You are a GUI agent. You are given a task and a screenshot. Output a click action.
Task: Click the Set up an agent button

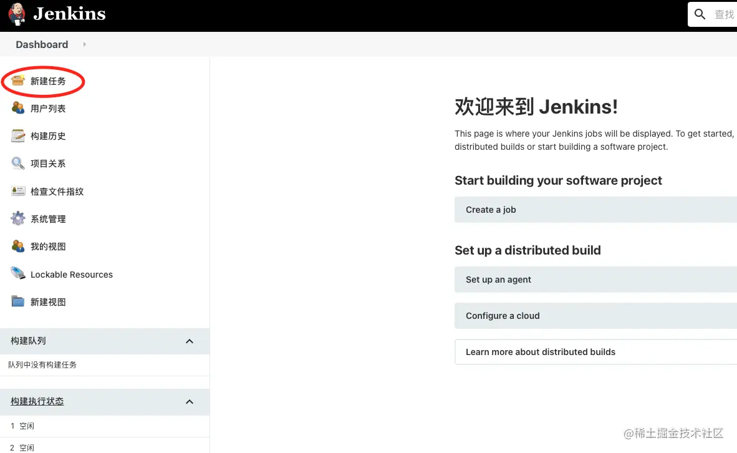pos(595,280)
